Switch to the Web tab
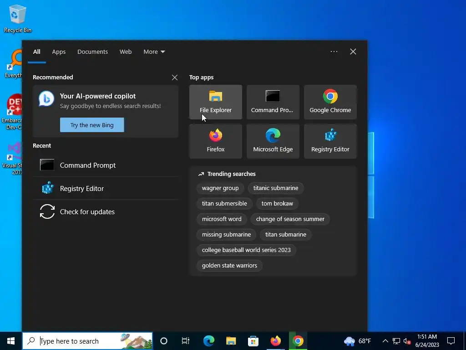 [126, 52]
